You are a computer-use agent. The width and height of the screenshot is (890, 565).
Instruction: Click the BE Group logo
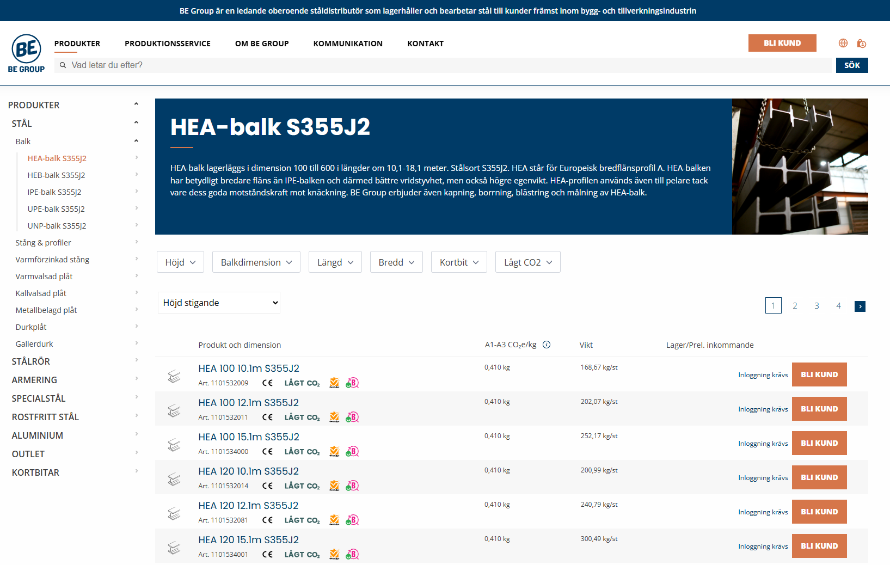(x=26, y=53)
